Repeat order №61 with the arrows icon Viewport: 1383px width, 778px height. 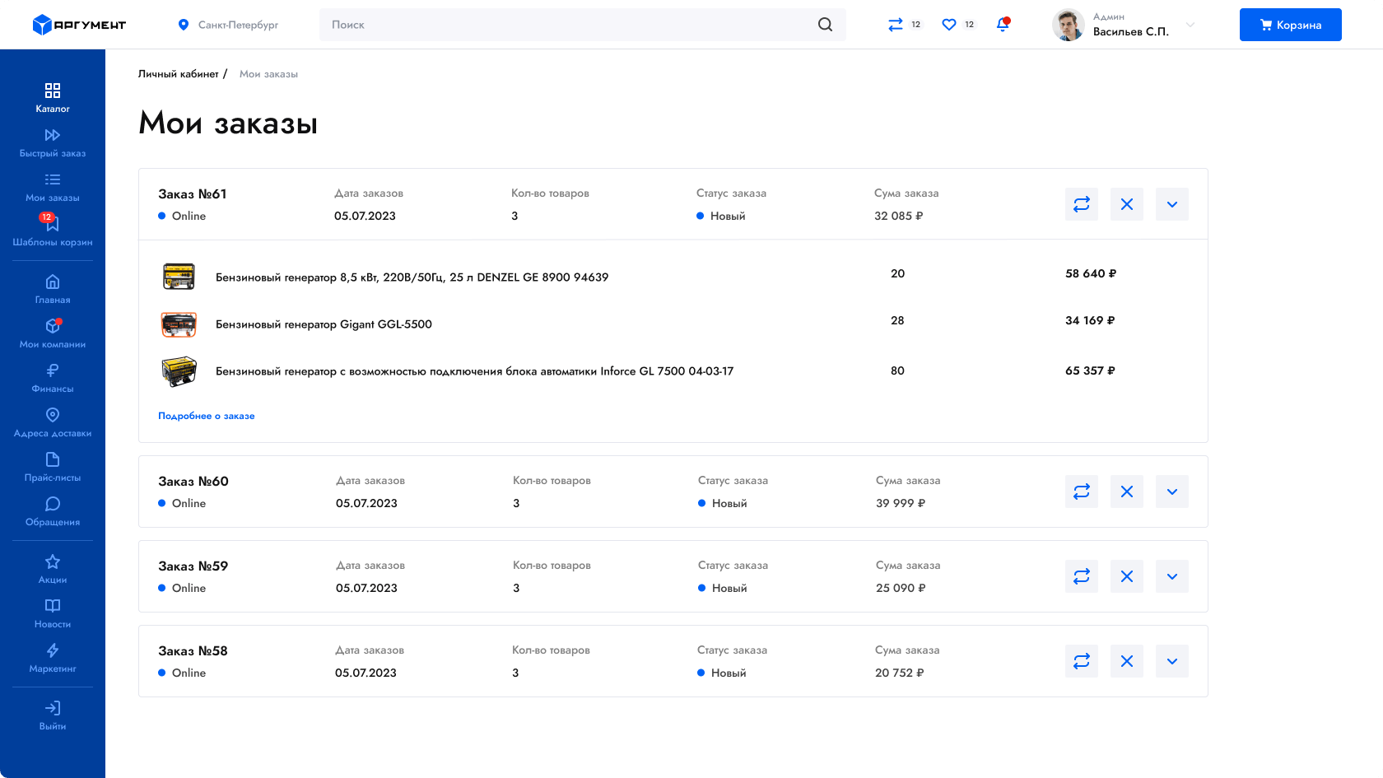1082,204
